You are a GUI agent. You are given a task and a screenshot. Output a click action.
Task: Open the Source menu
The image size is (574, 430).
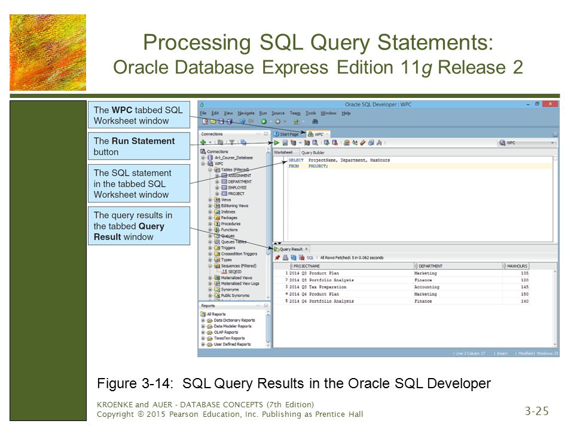[278, 113]
